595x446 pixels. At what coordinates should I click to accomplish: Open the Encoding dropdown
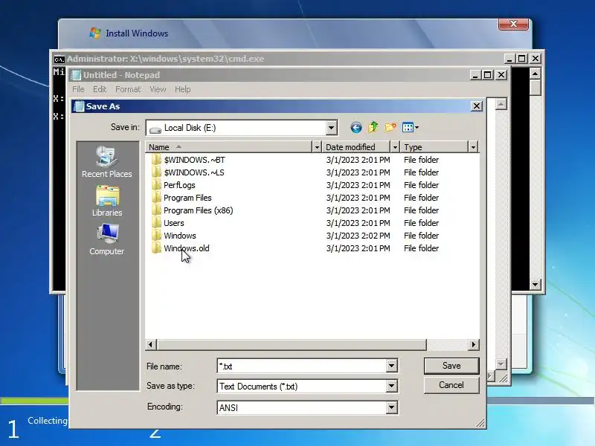click(392, 407)
